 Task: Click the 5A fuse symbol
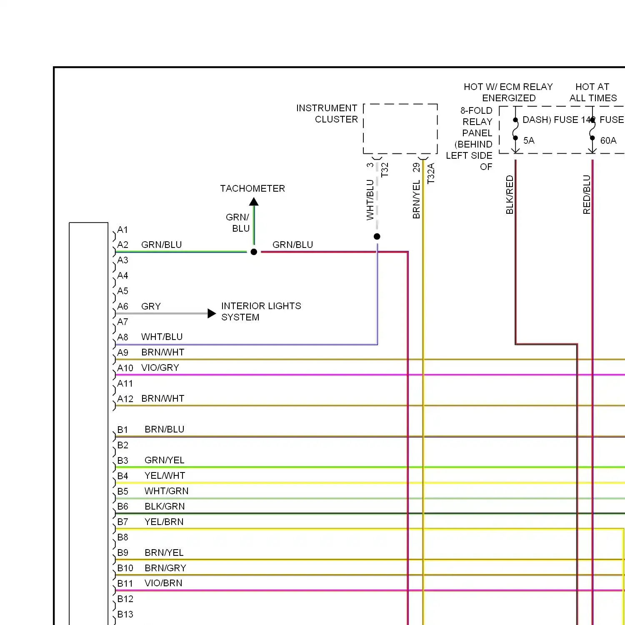pyautogui.click(x=515, y=129)
